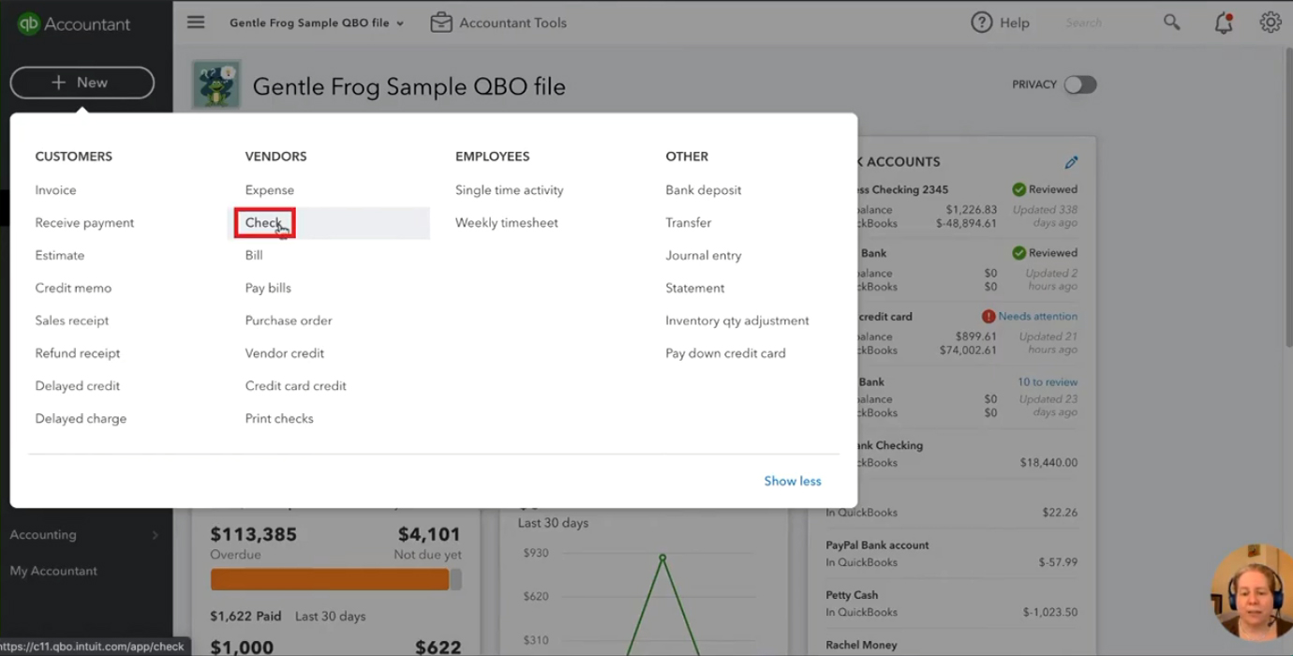Create a Purchase order
The image size is (1293, 656).
[x=289, y=321]
